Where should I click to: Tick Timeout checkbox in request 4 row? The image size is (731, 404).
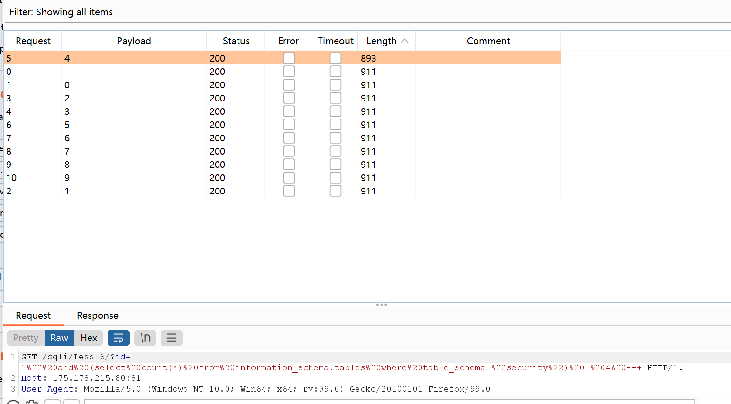tap(336, 111)
